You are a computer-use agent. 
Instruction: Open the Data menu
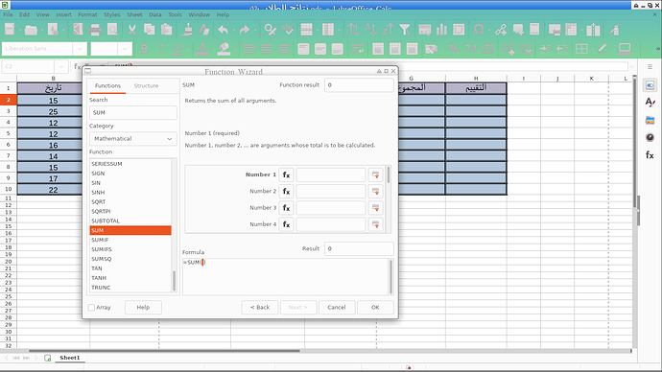coord(154,14)
